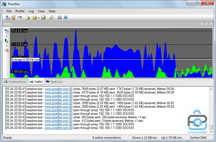Click proxifier link in 4270 bytes row

59,92
